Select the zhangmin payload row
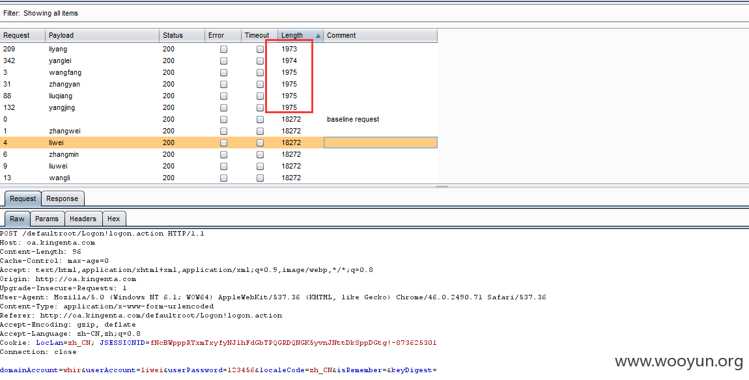 pos(218,154)
